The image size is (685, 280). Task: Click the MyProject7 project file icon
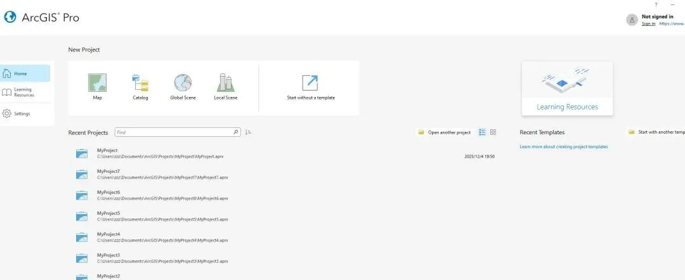click(82, 174)
